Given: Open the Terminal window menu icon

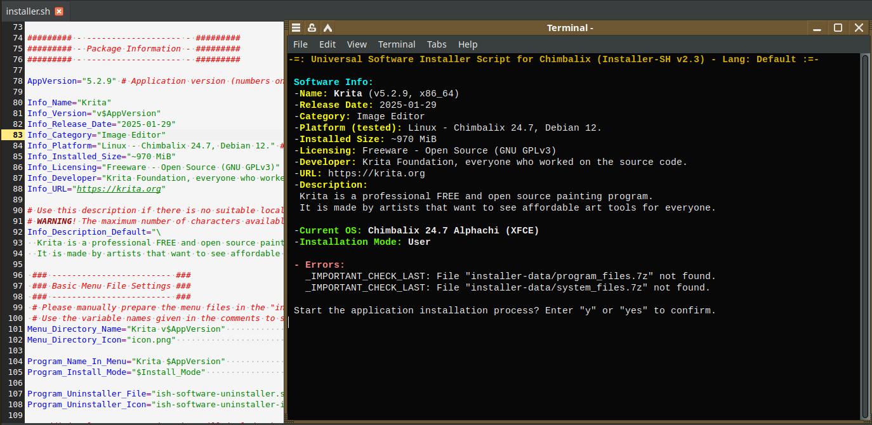Looking at the screenshot, I should tap(296, 27).
